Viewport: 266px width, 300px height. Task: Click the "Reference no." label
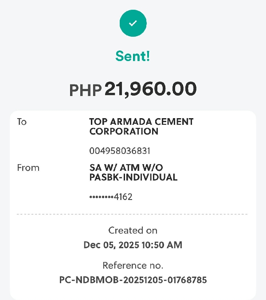pyautogui.click(x=133, y=265)
